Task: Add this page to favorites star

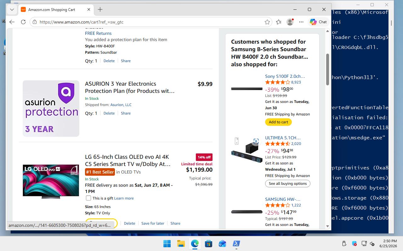Action: point(267,22)
